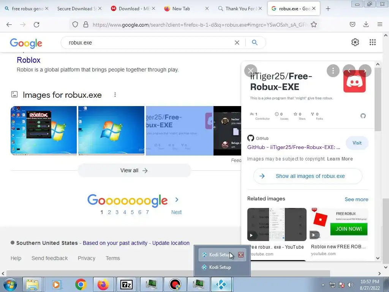Switch to the Thank You For tab
This screenshot has width=389, height=292.
(240, 9)
